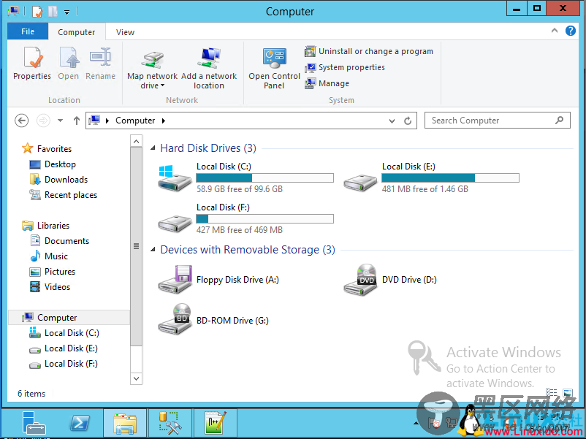
Task: Launch PowerShell from the taskbar
Action: click(80, 423)
